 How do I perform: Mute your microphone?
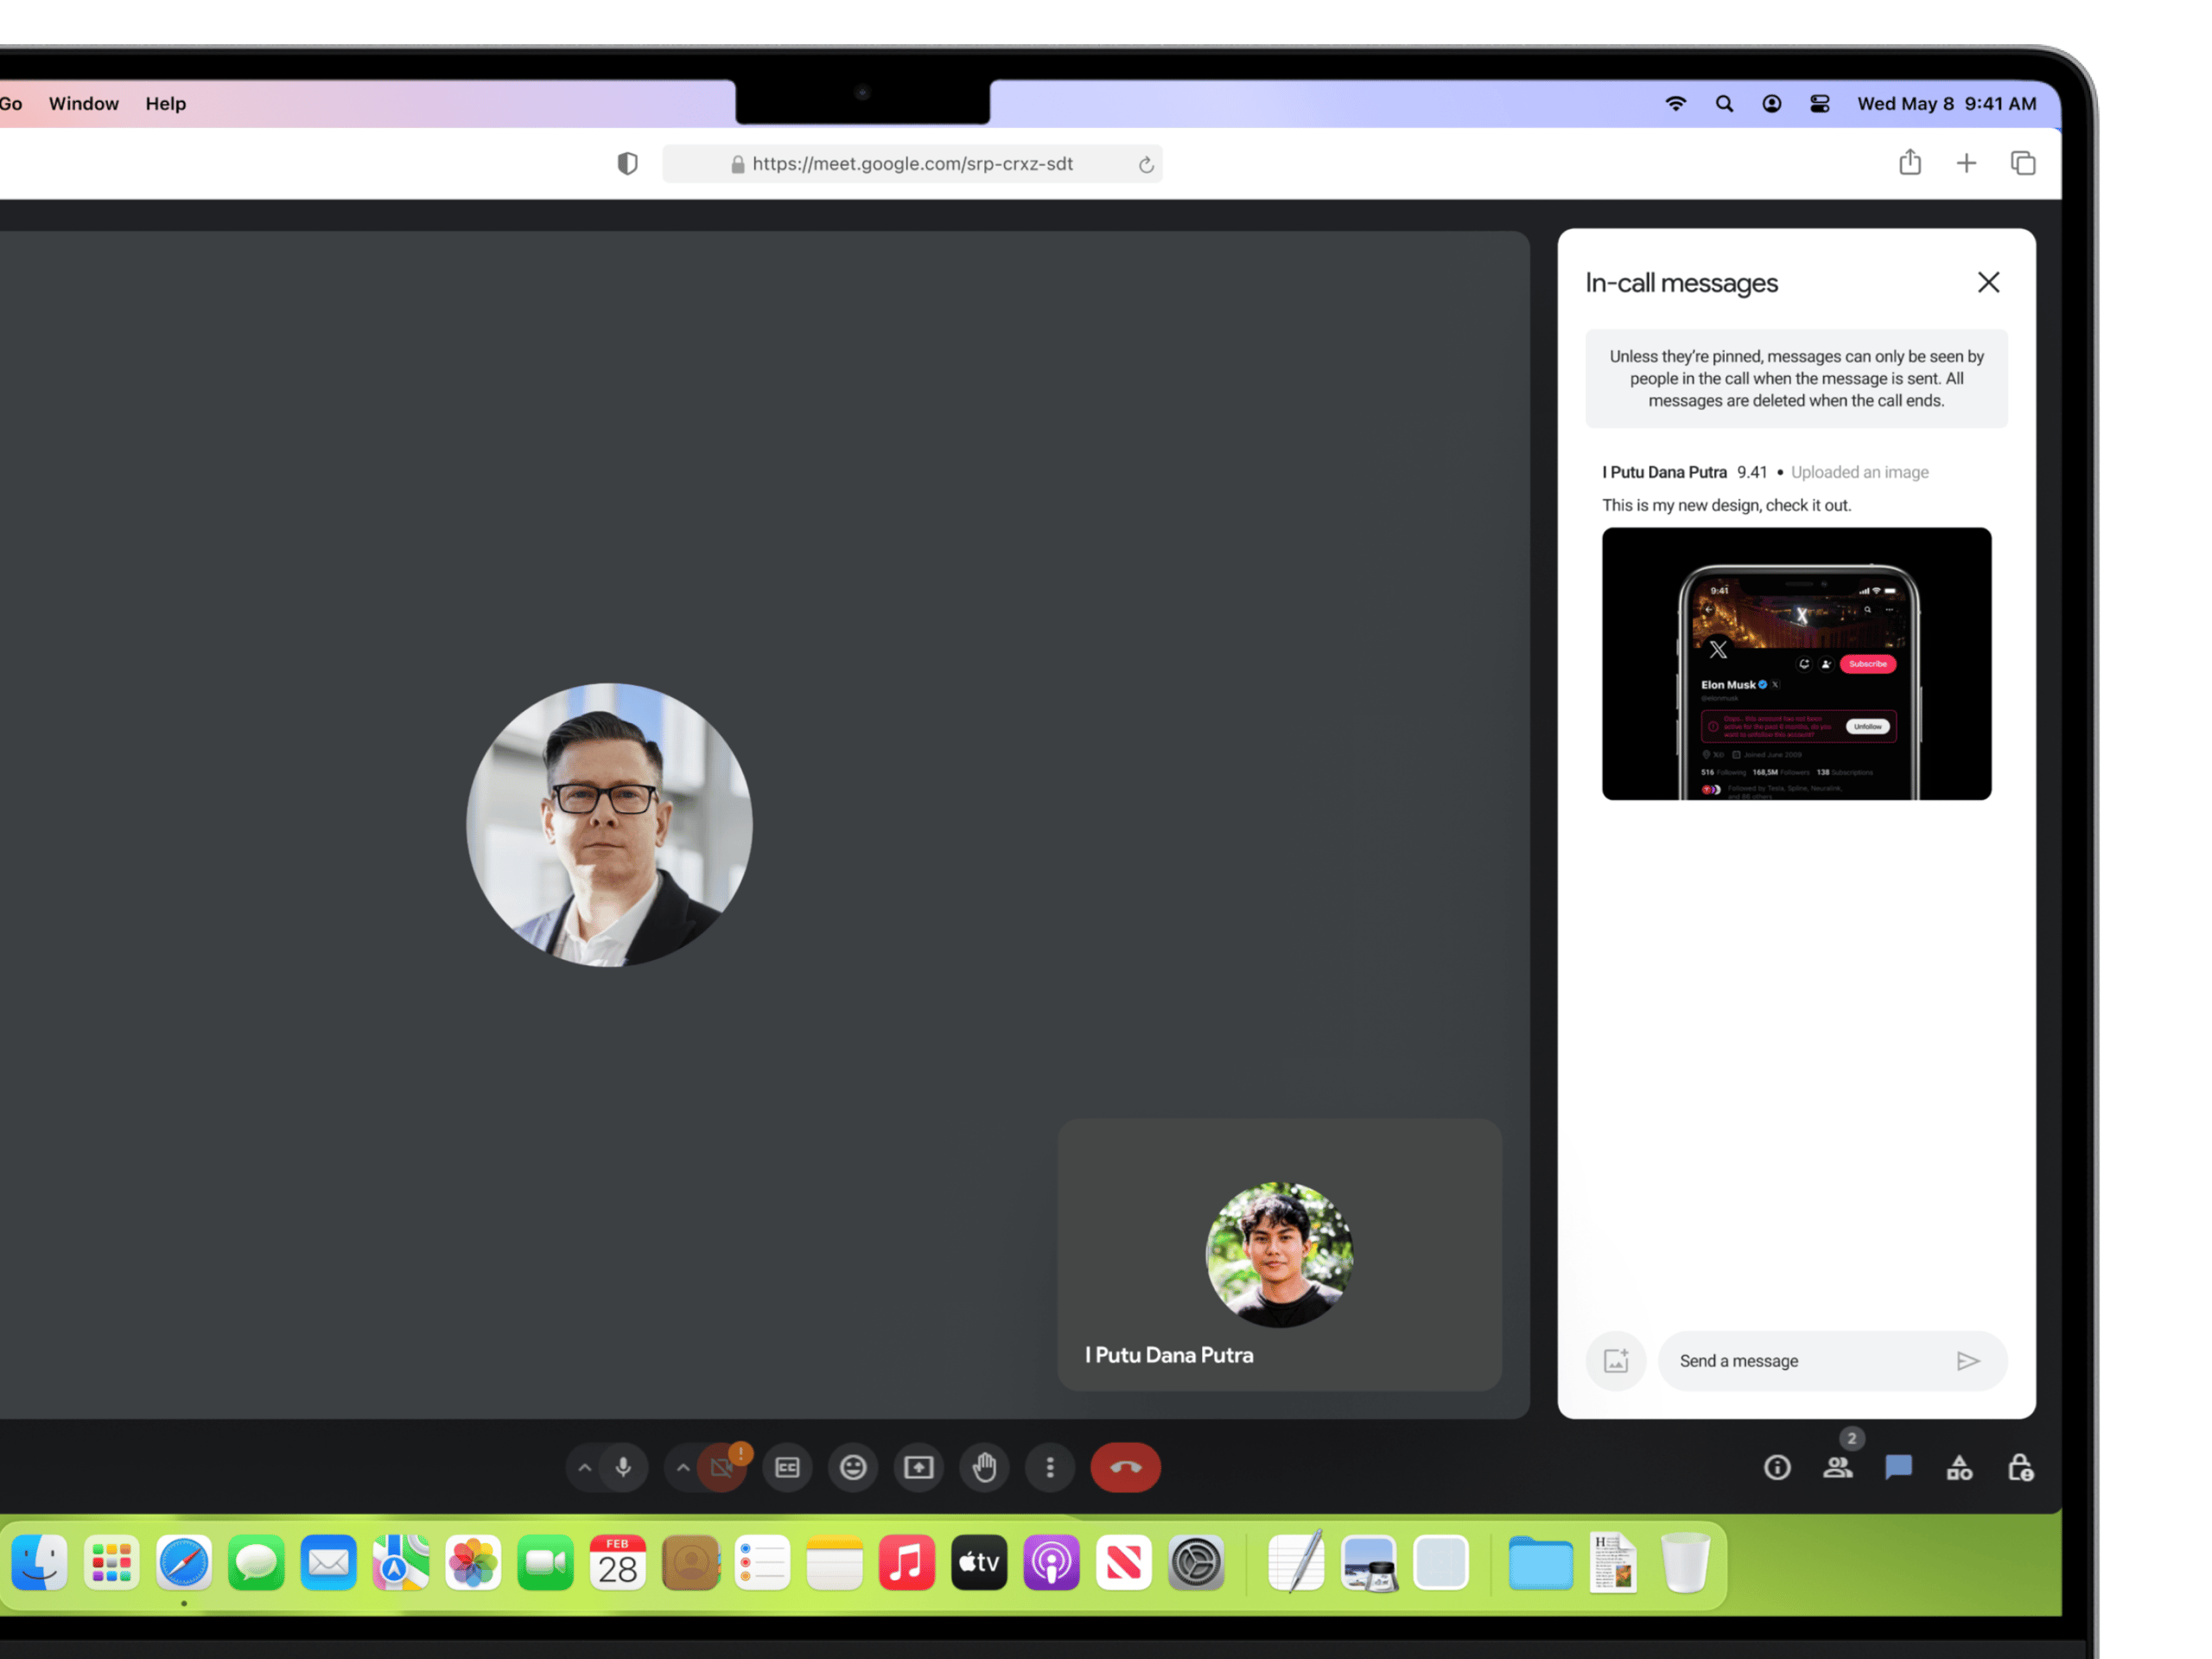tap(622, 1467)
